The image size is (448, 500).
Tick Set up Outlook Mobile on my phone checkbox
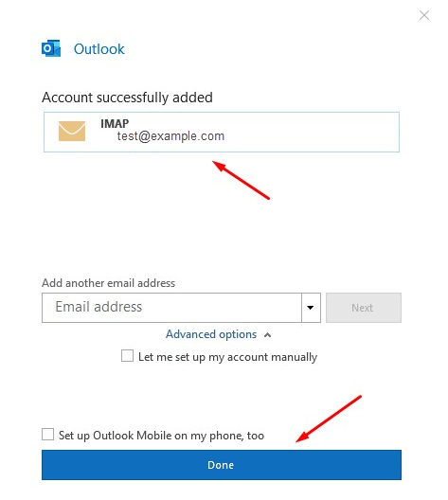pos(47,435)
